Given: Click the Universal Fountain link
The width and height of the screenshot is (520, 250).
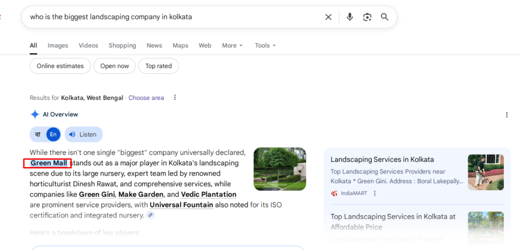Looking at the screenshot, I should pos(181,205).
